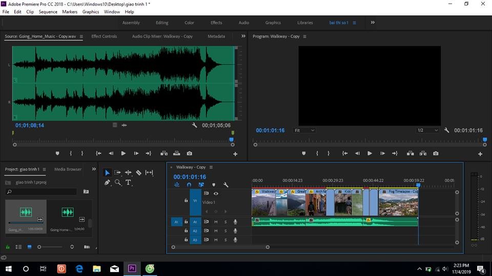
Task: Click the timeline horizontal zoom scrollbar
Action: coord(220,247)
